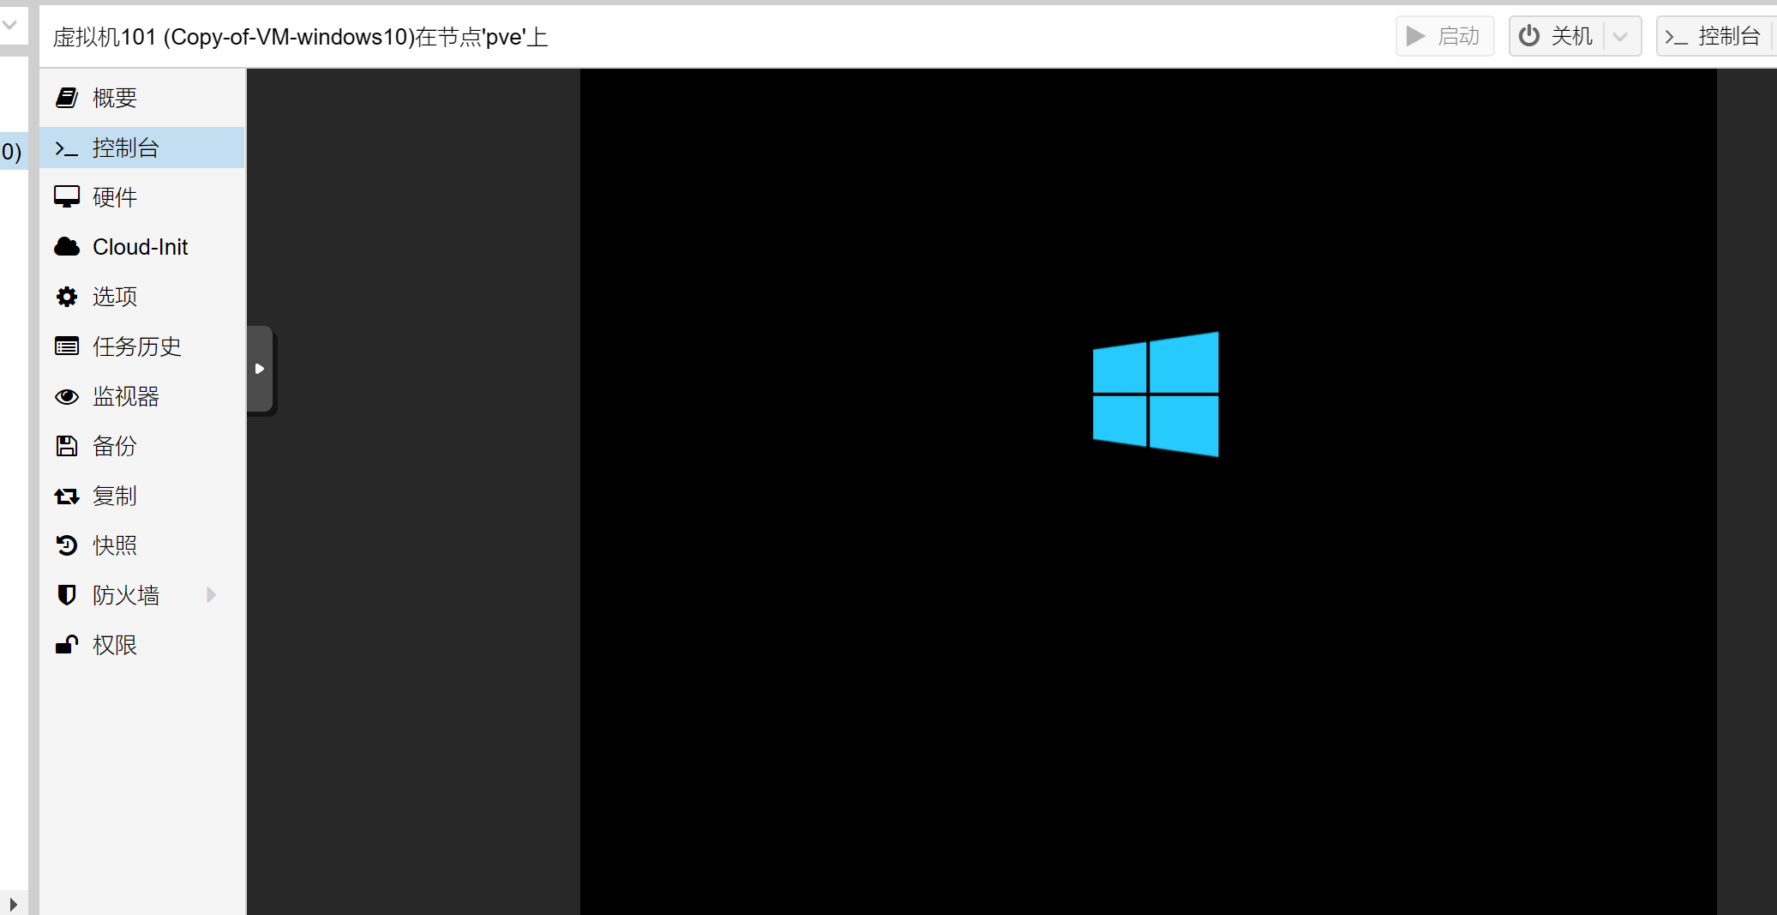Click the 任务历史 list icon

pos(67,346)
